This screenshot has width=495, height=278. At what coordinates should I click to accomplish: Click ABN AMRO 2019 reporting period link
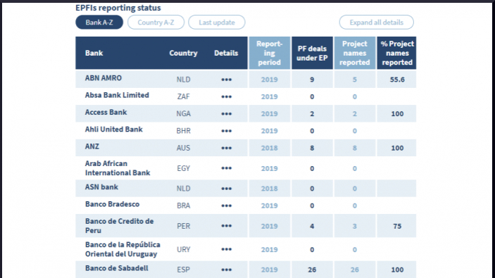(269, 80)
